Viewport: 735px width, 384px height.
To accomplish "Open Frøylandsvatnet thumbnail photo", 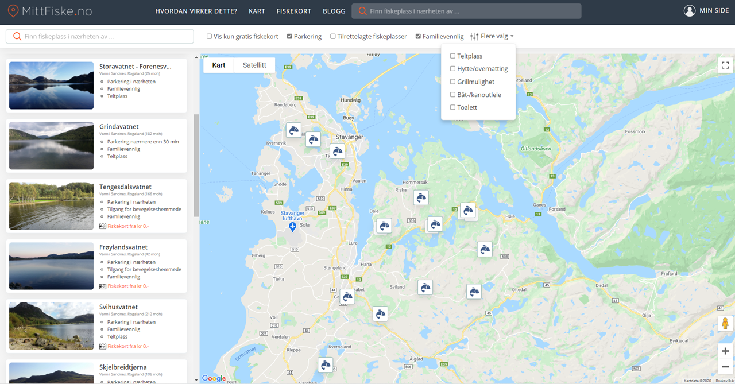I will 51,266.
